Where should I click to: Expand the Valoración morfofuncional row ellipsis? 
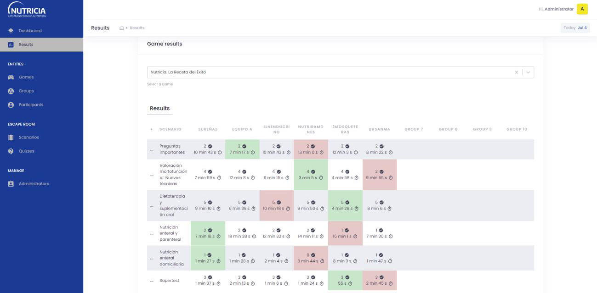coord(152,175)
